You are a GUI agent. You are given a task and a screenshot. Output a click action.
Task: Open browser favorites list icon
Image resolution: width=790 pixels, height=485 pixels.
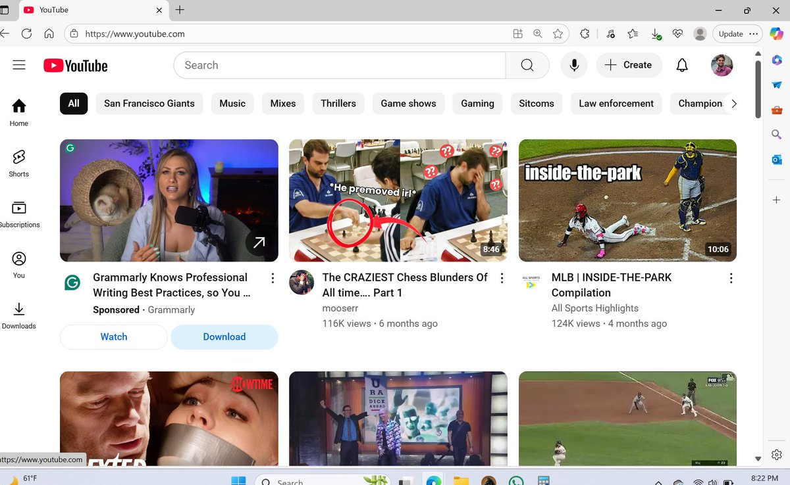tap(633, 34)
